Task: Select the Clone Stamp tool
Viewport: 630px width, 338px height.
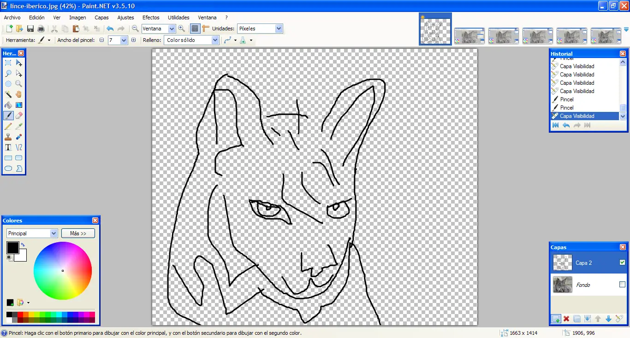Action: (x=8, y=137)
